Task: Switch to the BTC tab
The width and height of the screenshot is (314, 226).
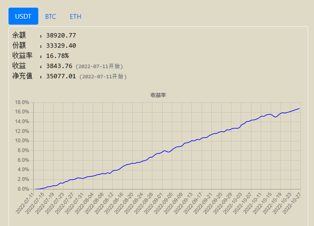Action: point(51,17)
